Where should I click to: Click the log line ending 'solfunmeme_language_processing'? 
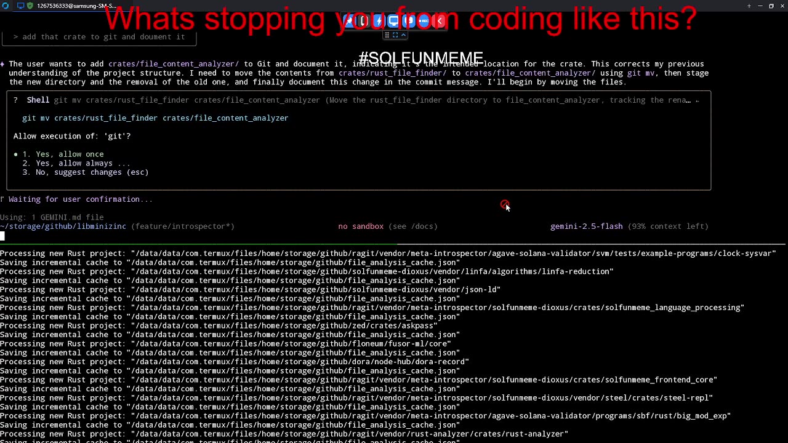372,308
